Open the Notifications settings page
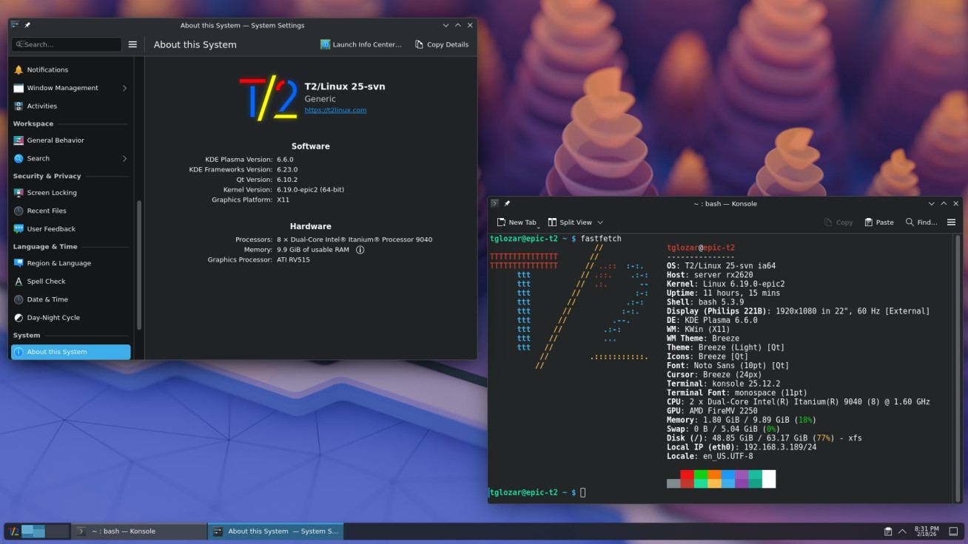Viewport: 968px width, 544px height. [70, 69]
